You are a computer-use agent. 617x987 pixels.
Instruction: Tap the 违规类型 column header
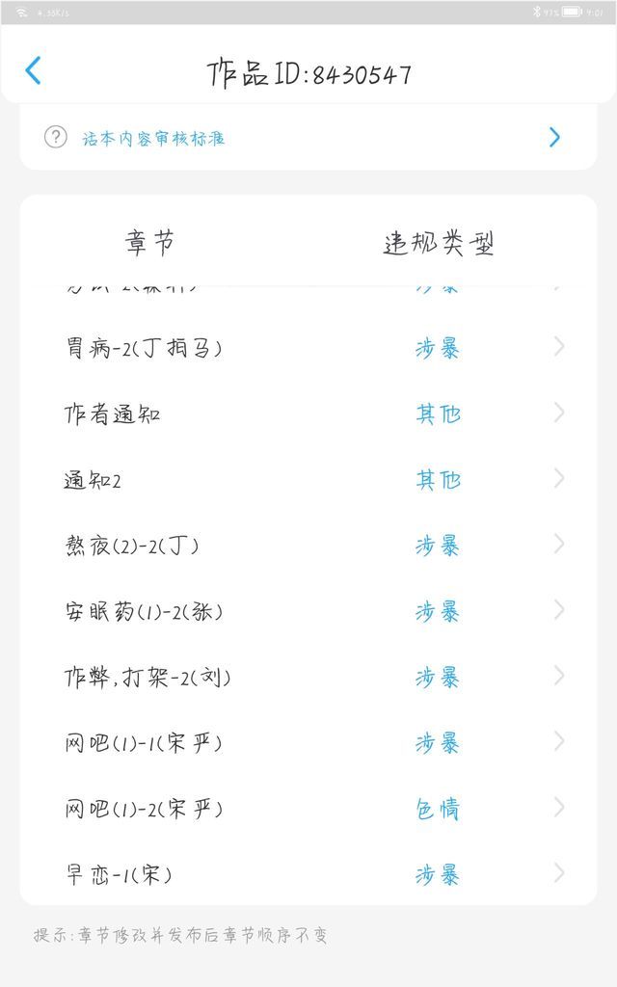click(x=439, y=243)
